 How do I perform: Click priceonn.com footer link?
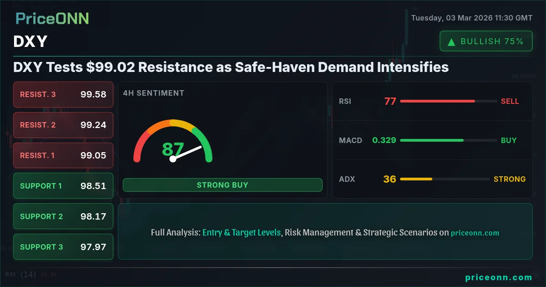[x=499, y=277]
